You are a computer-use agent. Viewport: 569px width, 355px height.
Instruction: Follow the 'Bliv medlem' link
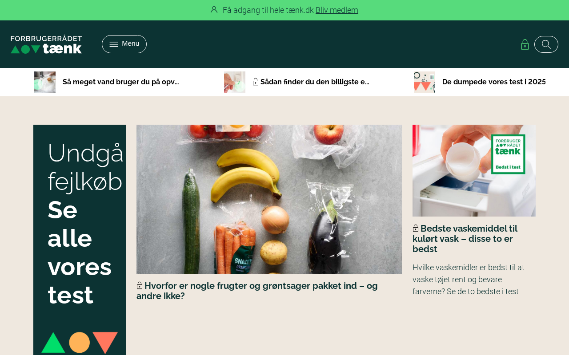coord(337,10)
